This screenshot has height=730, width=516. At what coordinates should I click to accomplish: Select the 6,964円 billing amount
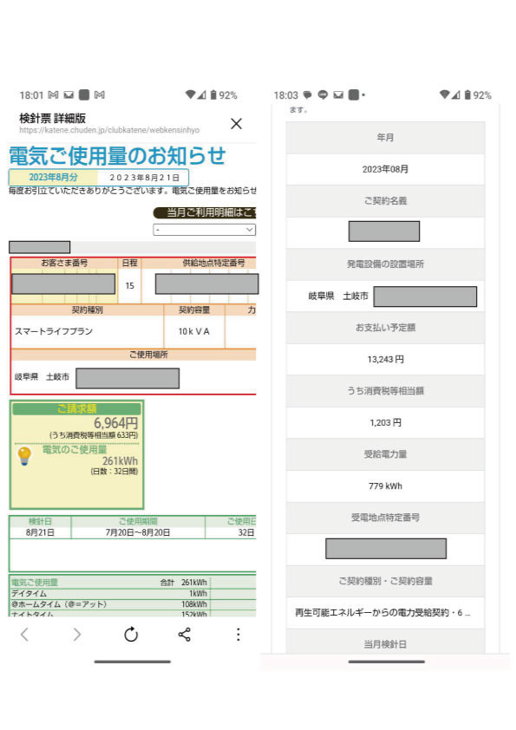point(116,423)
